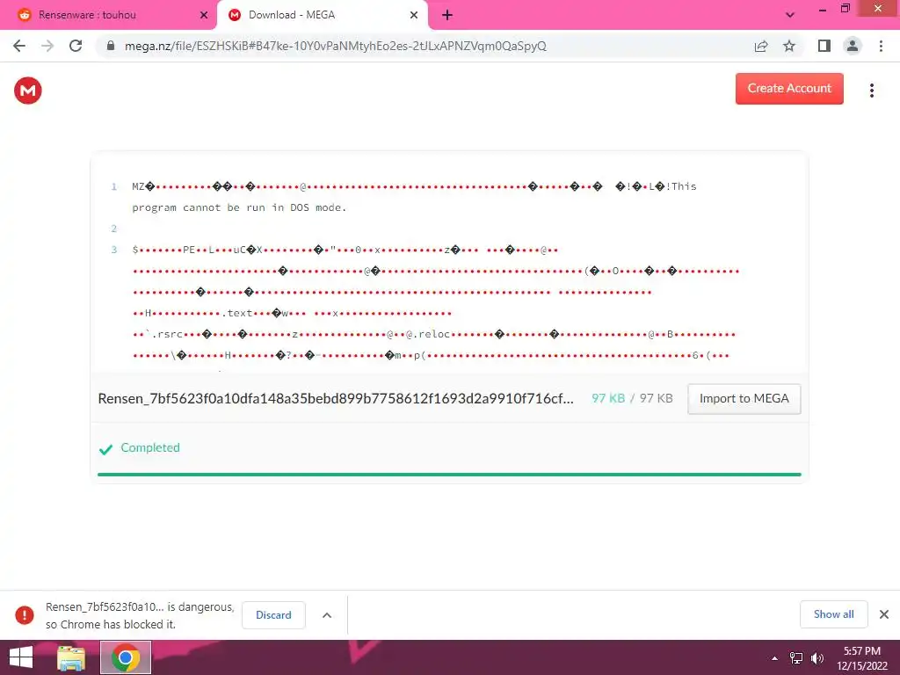Viewport: 900px width, 675px height.
Task: Bookmark this page with the star
Action: pyautogui.click(x=789, y=46)
